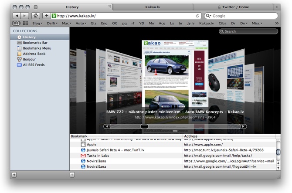Open the Jy.lv bookmark link
Viewport: 292px width, 193px height.
[191, 23]
